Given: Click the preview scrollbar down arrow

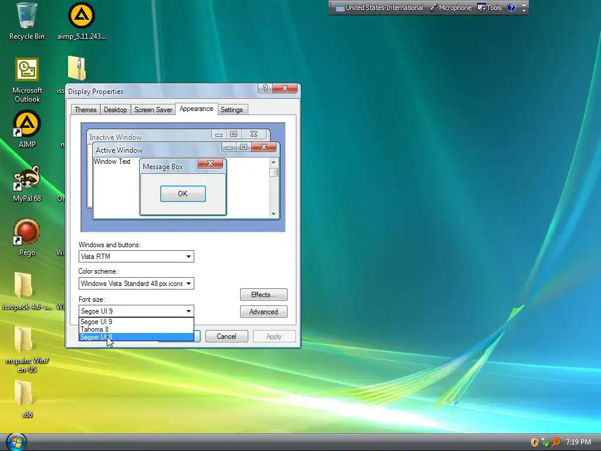Looking at the screenshot, I should [274, 214].
